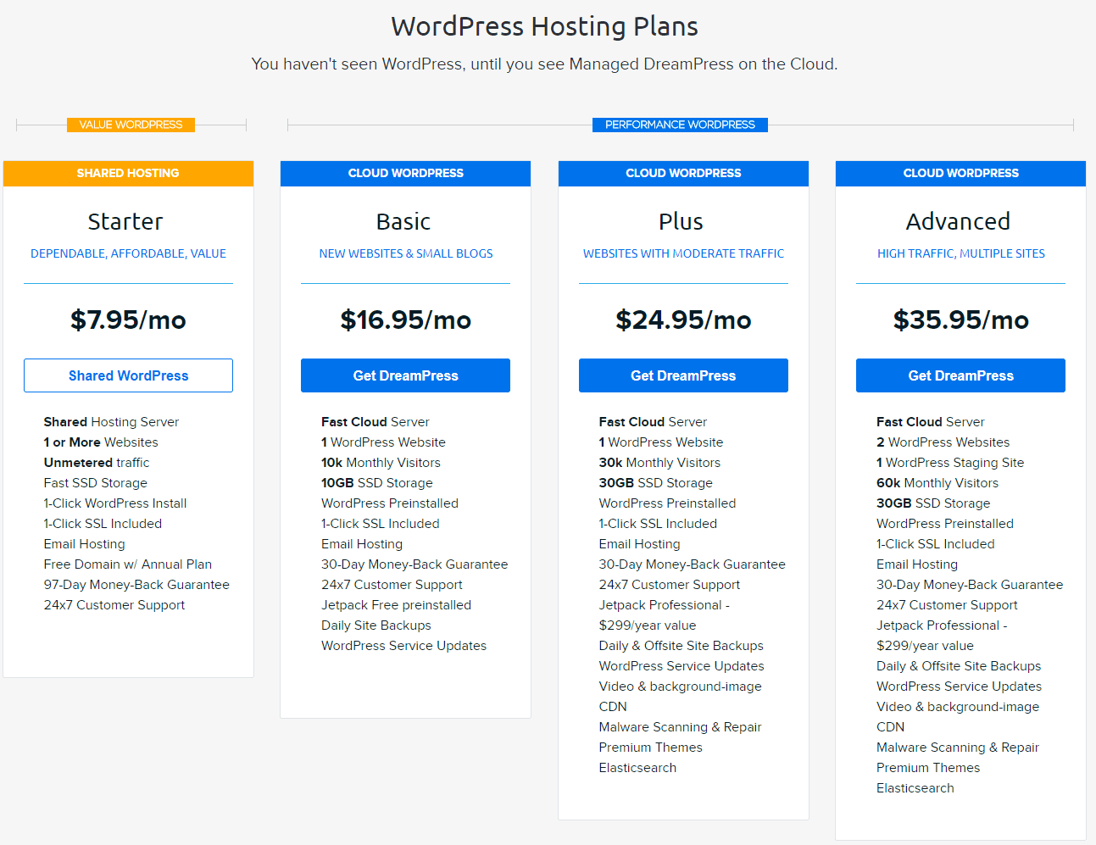This screenshot has width=1096, height=845.
Task: Click 'Daily Site Backups' in Basic plan
Action: coord(376,625)
